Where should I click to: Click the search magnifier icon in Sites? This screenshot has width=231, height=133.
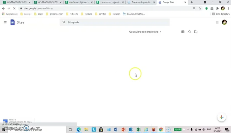(x=64, y=22)
